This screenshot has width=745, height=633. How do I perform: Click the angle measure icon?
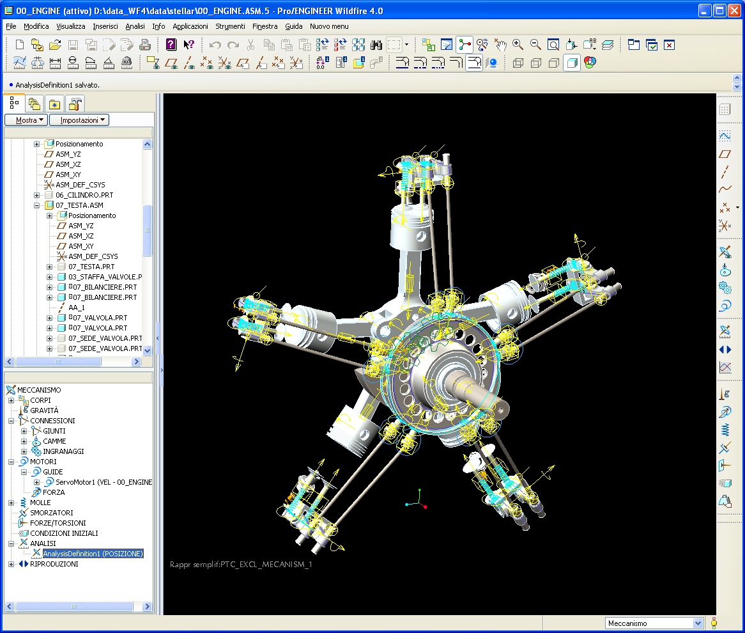pyautogui.click(x=109, y=62)
